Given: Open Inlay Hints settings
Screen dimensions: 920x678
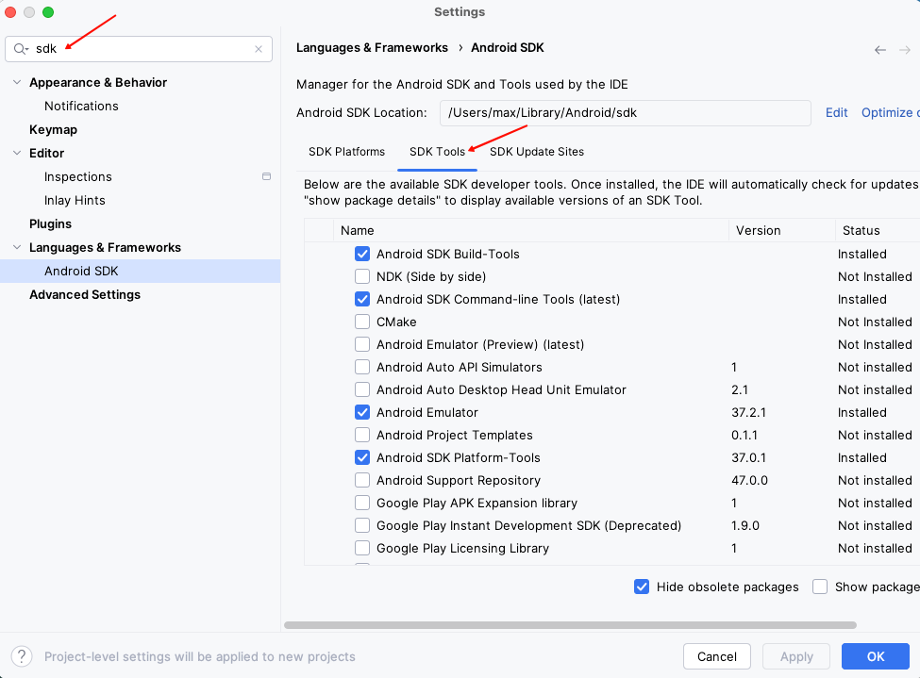Looking at the screenshot, I should tap(75, 200).
